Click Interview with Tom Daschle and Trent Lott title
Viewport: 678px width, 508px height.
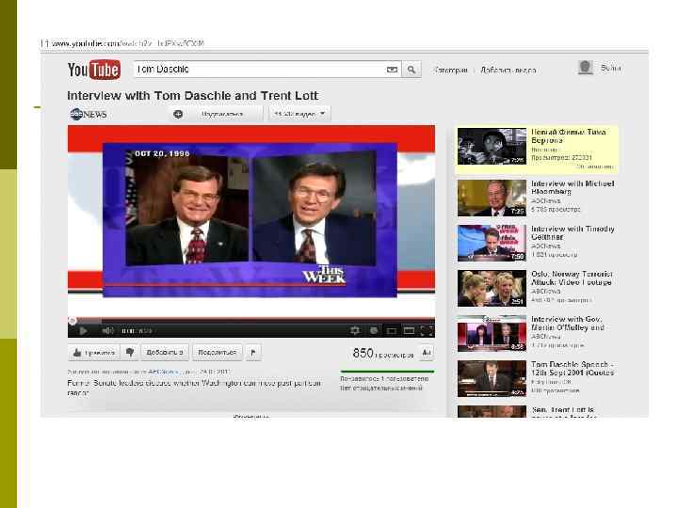tap(192, 95)
